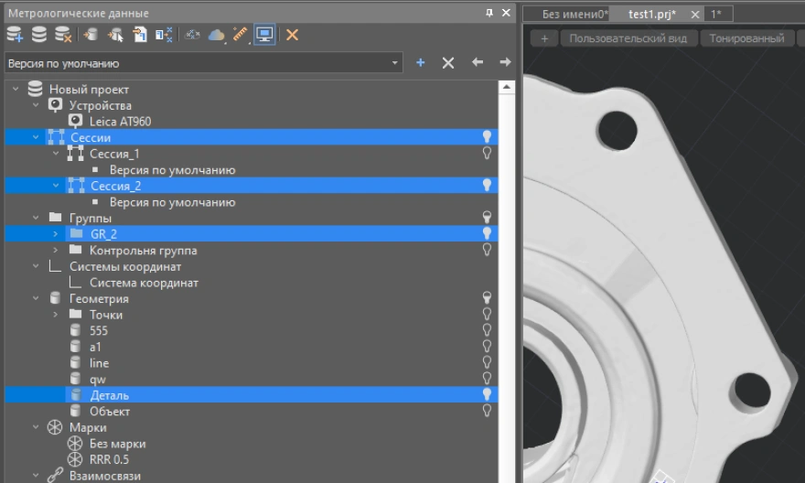The width and height of the screenshot is (805, 483).
Task: Click the add database icon in toolbar
Action: pos(15,35)
